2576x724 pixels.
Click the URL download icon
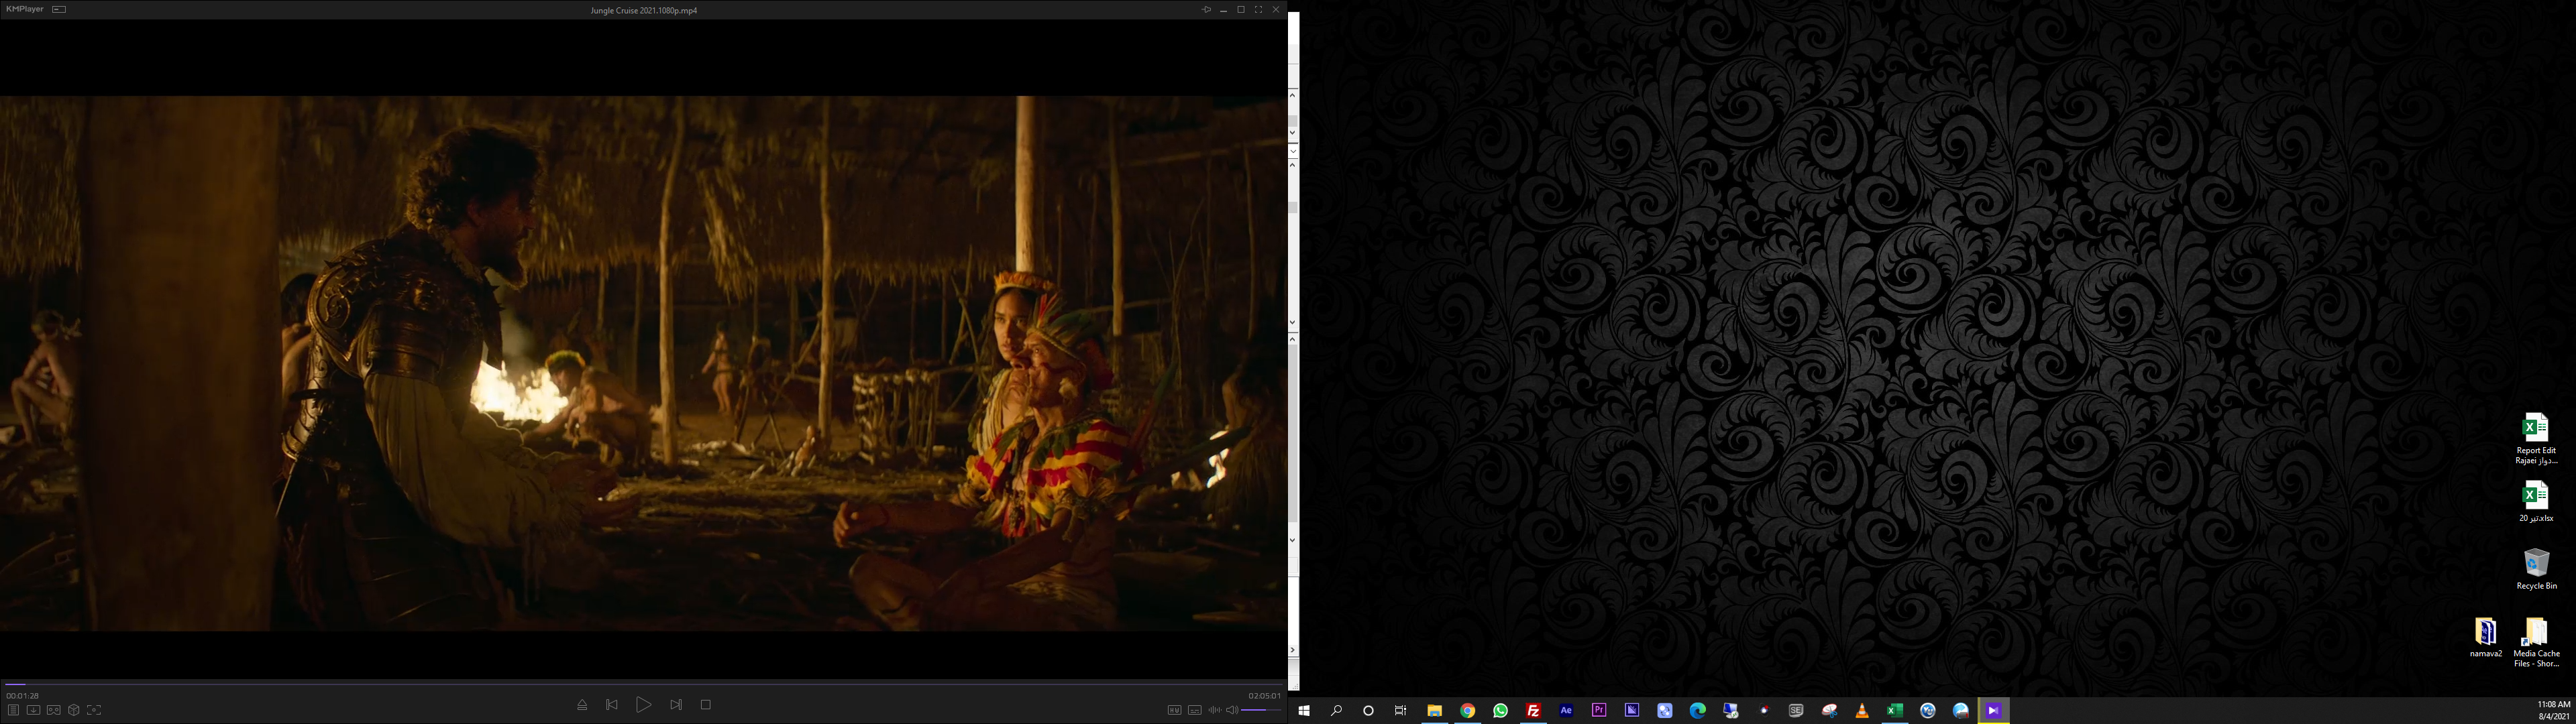click(33, 710)
